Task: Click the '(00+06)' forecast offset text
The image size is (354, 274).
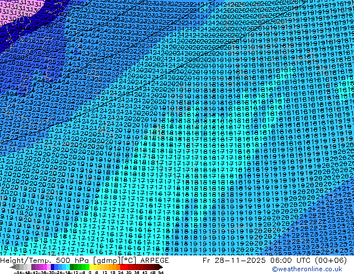Action: [x=331, y=261]
